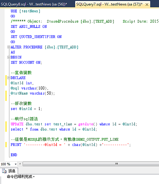Click the getdate() function text
The height and width of the screenshot is (184, 159).
(88, 124)
